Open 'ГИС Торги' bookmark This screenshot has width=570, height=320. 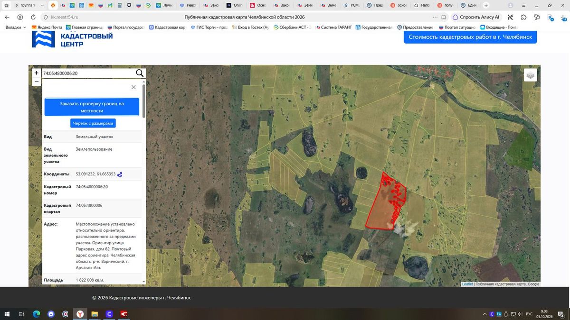click(x=209, y=27)
